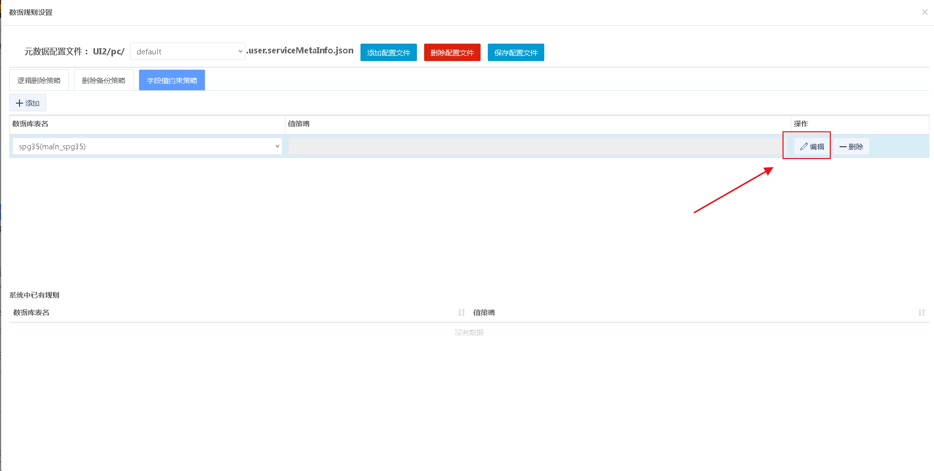This screenshot has height=471, width=934.
Task: Open the default config file dropdown
Action: pos(187,52)
